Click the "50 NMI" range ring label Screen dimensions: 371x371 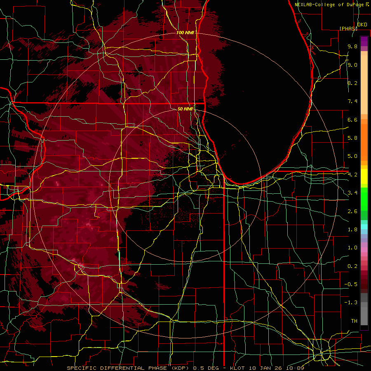click(x=185, y=109)
